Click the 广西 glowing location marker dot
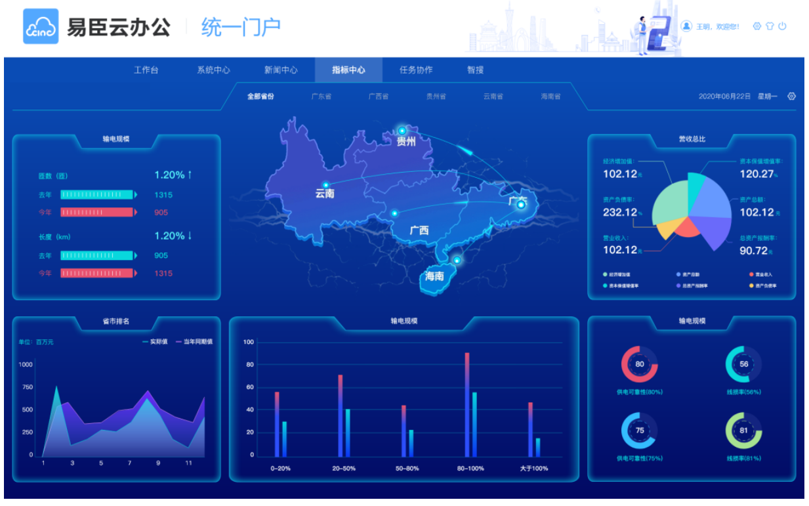 [x=394, y=213]
